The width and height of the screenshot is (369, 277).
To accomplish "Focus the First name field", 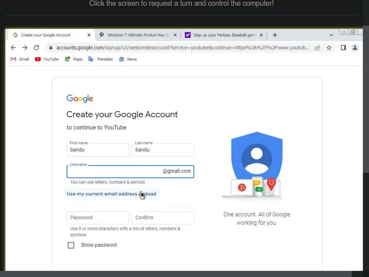I will coord(98,150).
